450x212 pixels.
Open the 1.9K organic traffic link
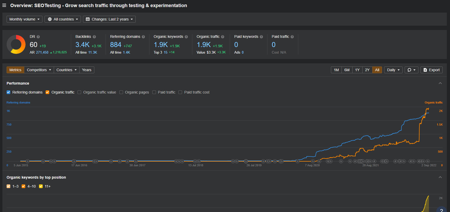(x=204, y=45)
